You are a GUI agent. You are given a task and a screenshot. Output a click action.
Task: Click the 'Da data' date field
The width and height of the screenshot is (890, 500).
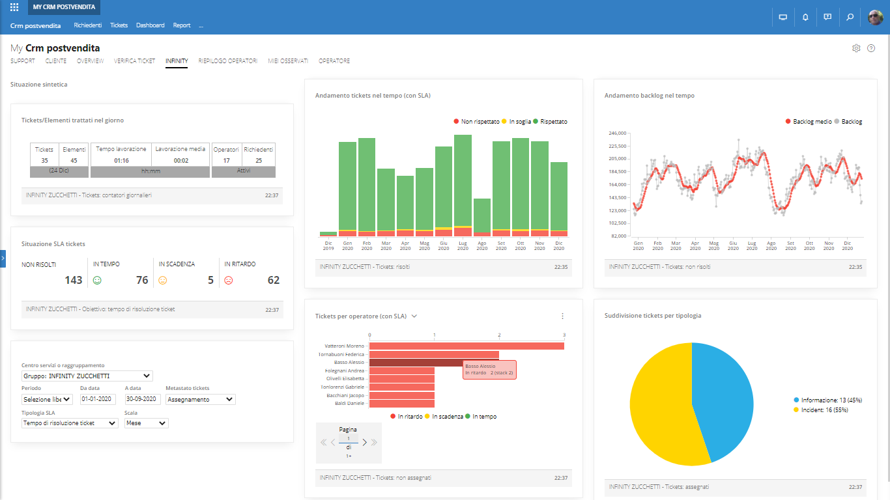tap(97, 399)
